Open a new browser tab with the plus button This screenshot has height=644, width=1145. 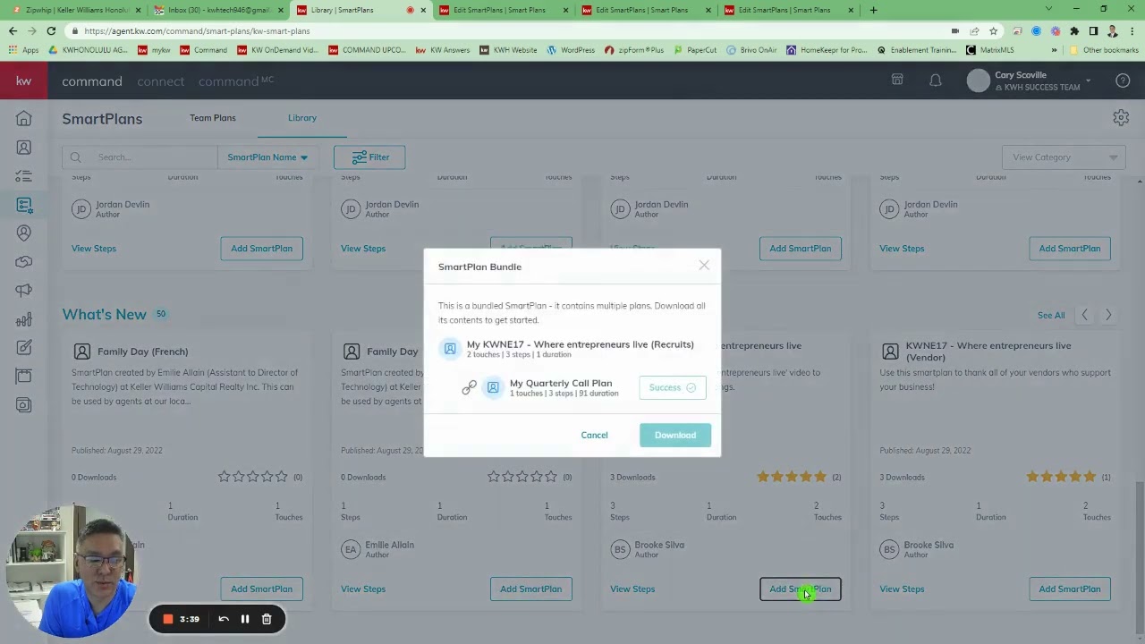tap(873, 10)
